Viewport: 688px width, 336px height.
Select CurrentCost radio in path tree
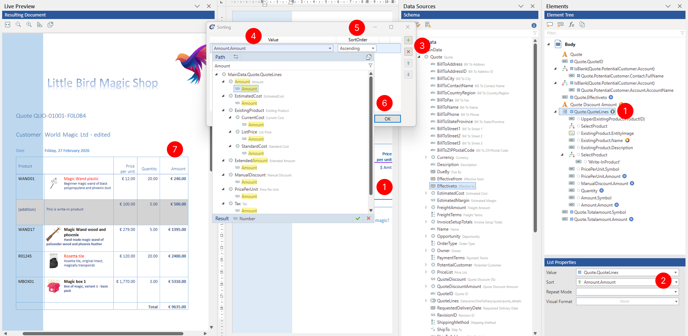238,118
